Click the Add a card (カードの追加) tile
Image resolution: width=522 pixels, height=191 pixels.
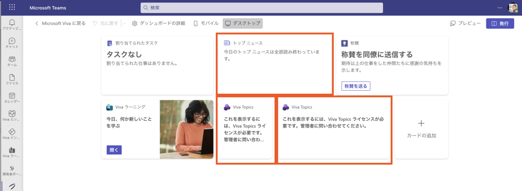point(422,129)
